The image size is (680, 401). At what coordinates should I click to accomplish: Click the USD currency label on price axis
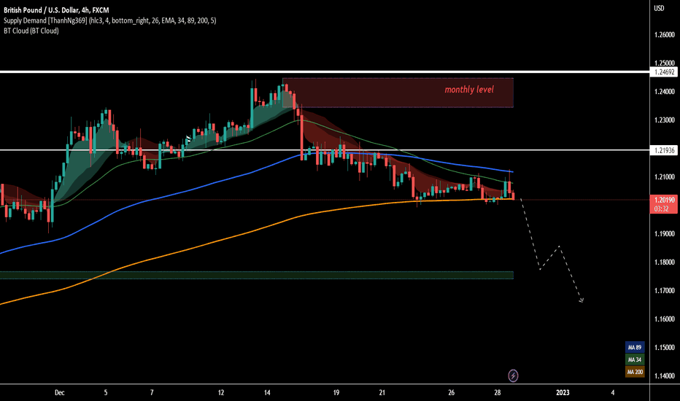(x=659, y=8)
